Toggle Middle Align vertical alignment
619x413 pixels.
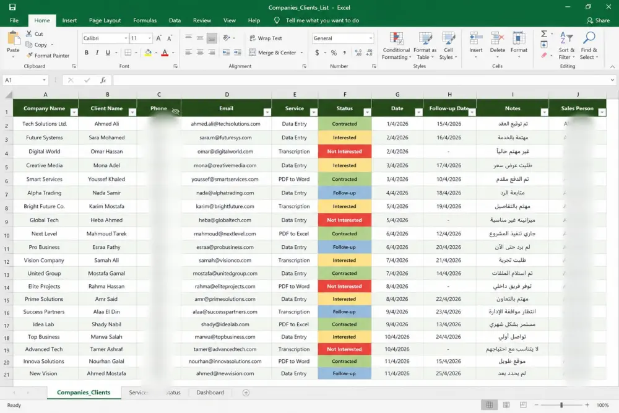tap(200, 38)
